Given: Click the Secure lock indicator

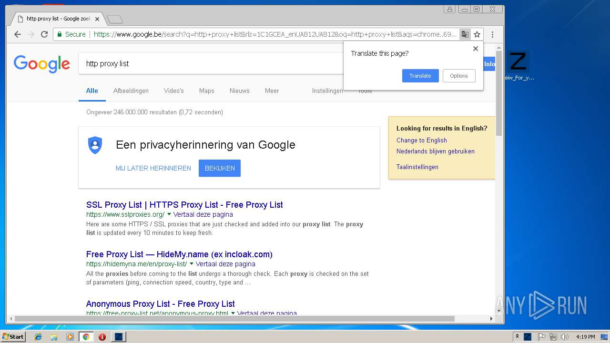Looking at the screenshot, I should tap(71, 34).
